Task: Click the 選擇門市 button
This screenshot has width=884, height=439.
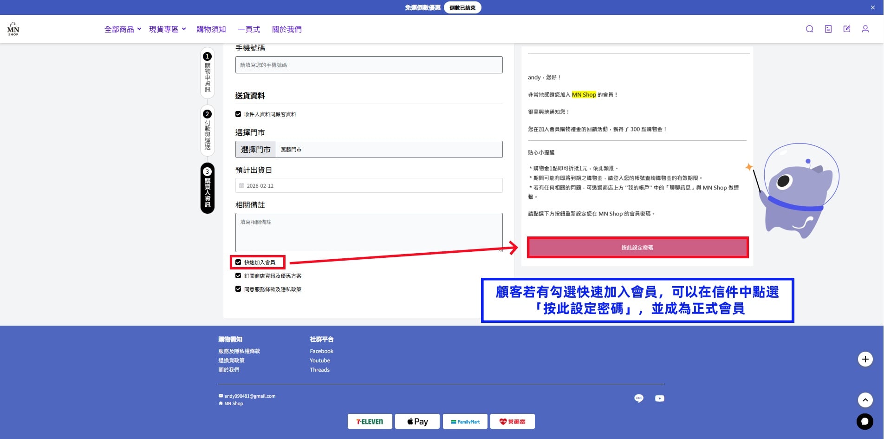Action: [255, 150]
